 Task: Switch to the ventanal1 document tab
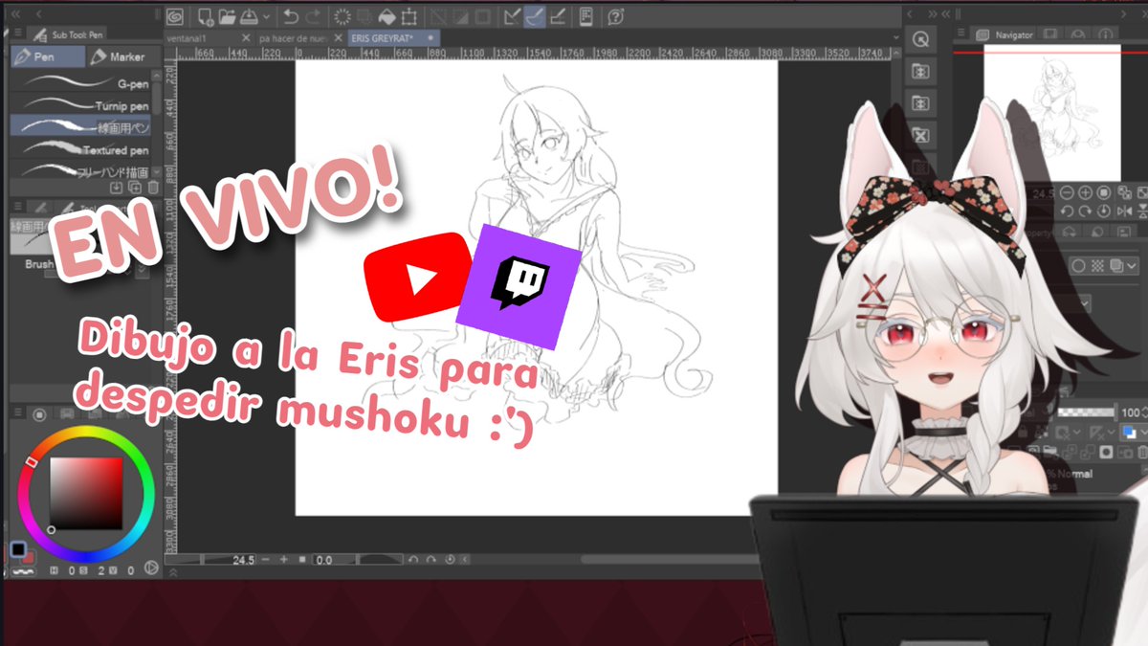pyautogui.click(x=186, y=37)
